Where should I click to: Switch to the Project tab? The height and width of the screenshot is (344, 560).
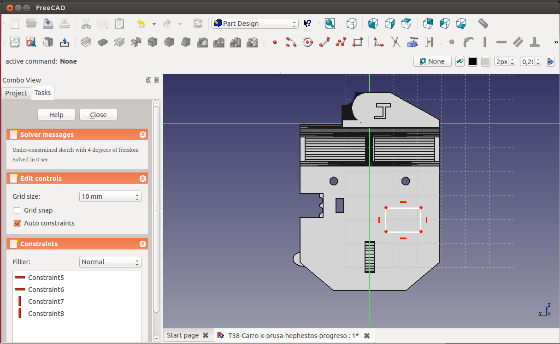(16, 93)
